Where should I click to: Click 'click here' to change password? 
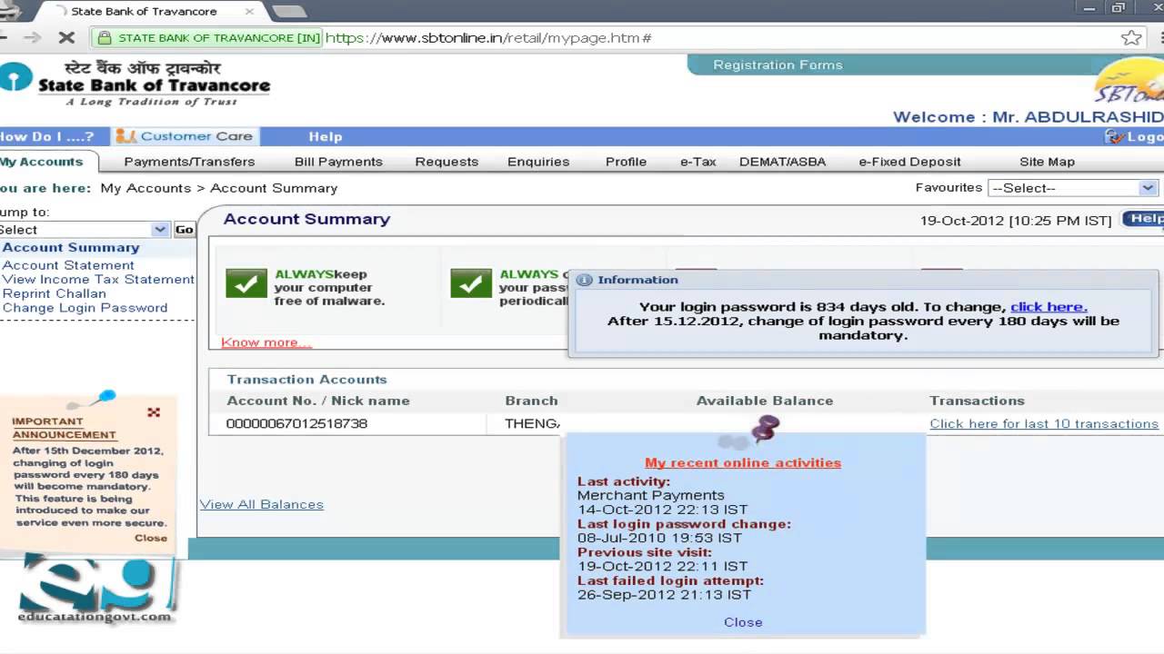[1049, 307]
